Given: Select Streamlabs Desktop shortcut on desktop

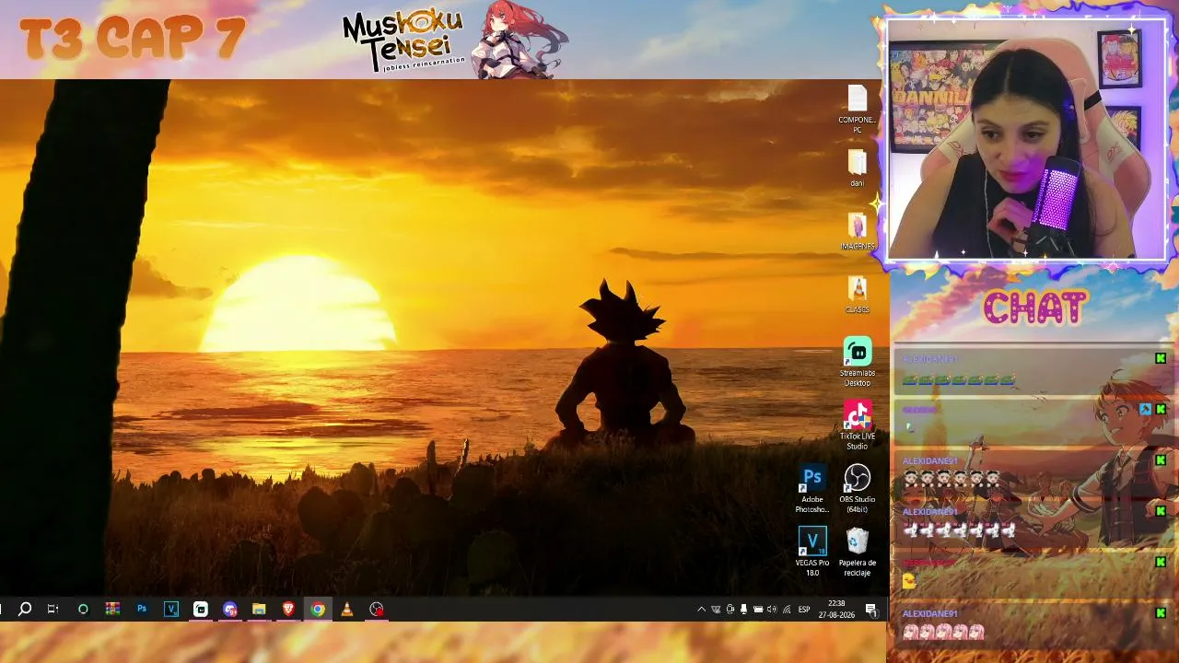Looking at the screenshot, I should tap(857, 363).
